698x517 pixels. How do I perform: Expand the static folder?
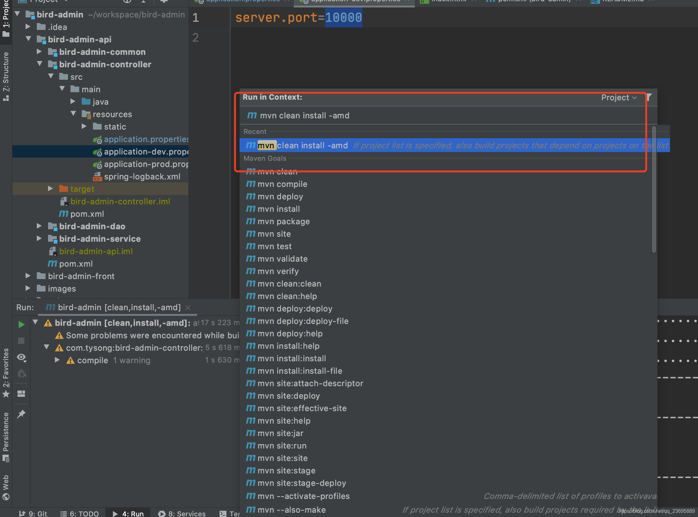[84, 126]
